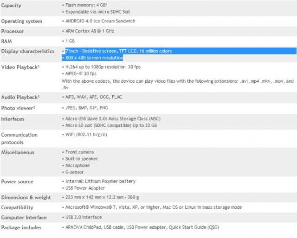
Task: Click the Processor row heading
Action: click(x=13, y=31)
